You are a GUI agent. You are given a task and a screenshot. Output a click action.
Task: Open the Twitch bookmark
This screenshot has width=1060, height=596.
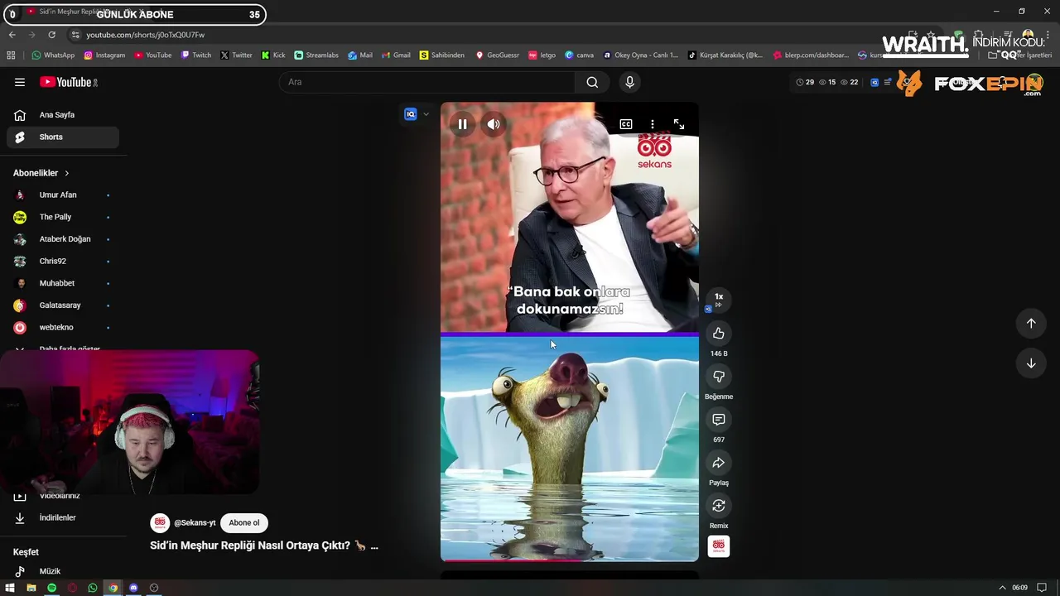195,55
